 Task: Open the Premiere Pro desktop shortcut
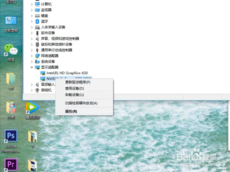tap(11, 165)
